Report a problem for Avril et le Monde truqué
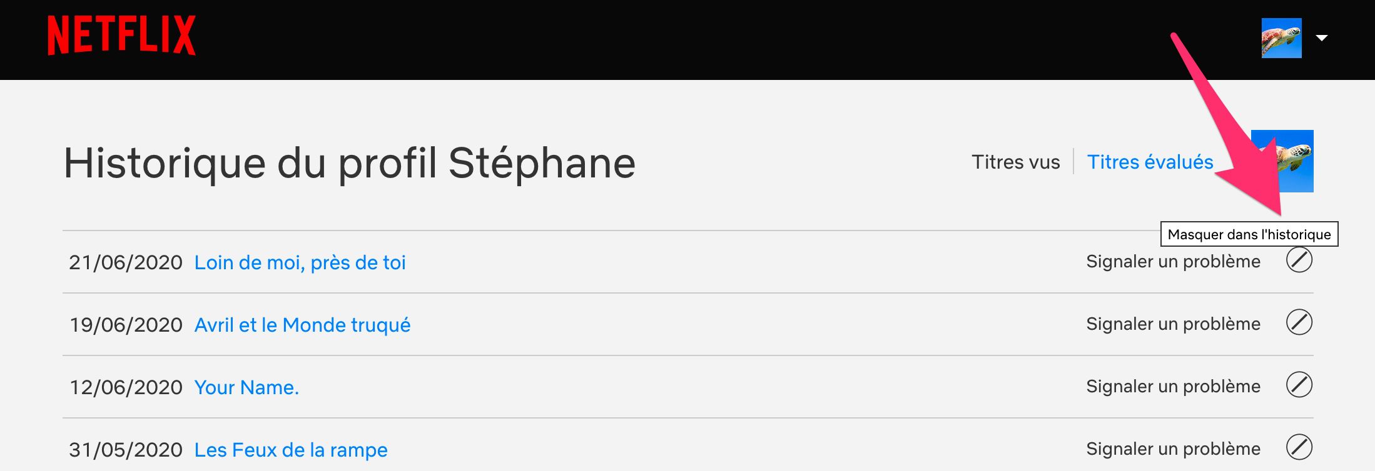This screenshot has width=1375, height=471. [1173, 324]
